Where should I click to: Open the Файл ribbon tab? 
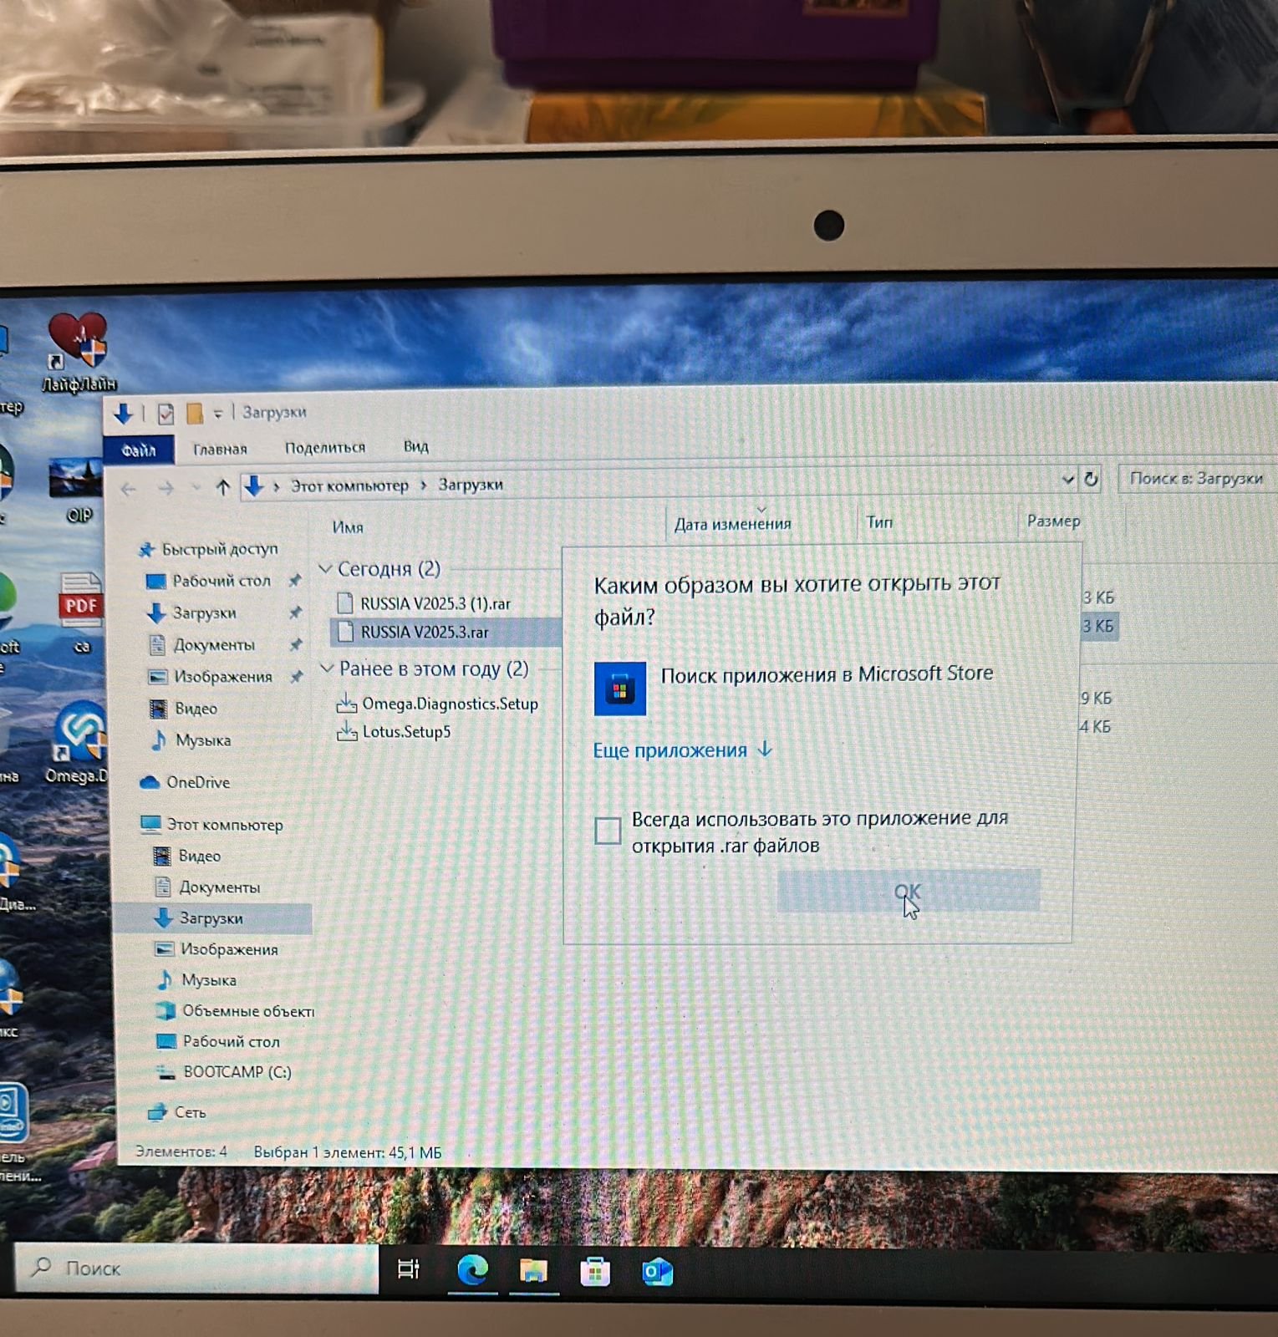[139, 450]
